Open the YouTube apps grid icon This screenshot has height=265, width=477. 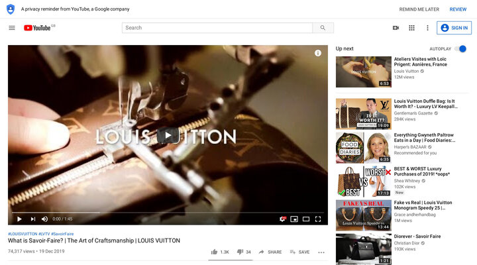(411, 28)
